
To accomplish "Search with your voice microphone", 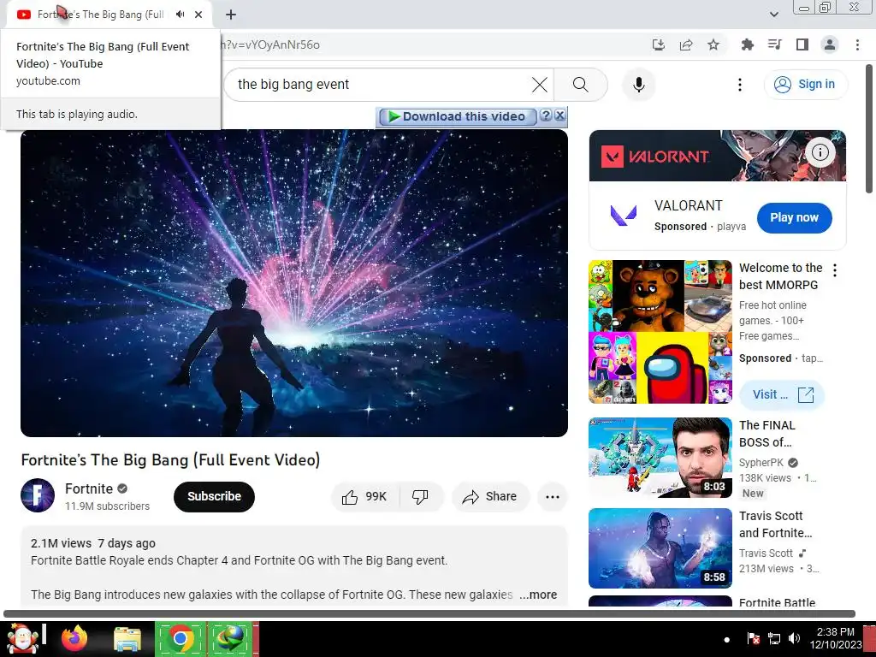I will click(x=638, y=85).
